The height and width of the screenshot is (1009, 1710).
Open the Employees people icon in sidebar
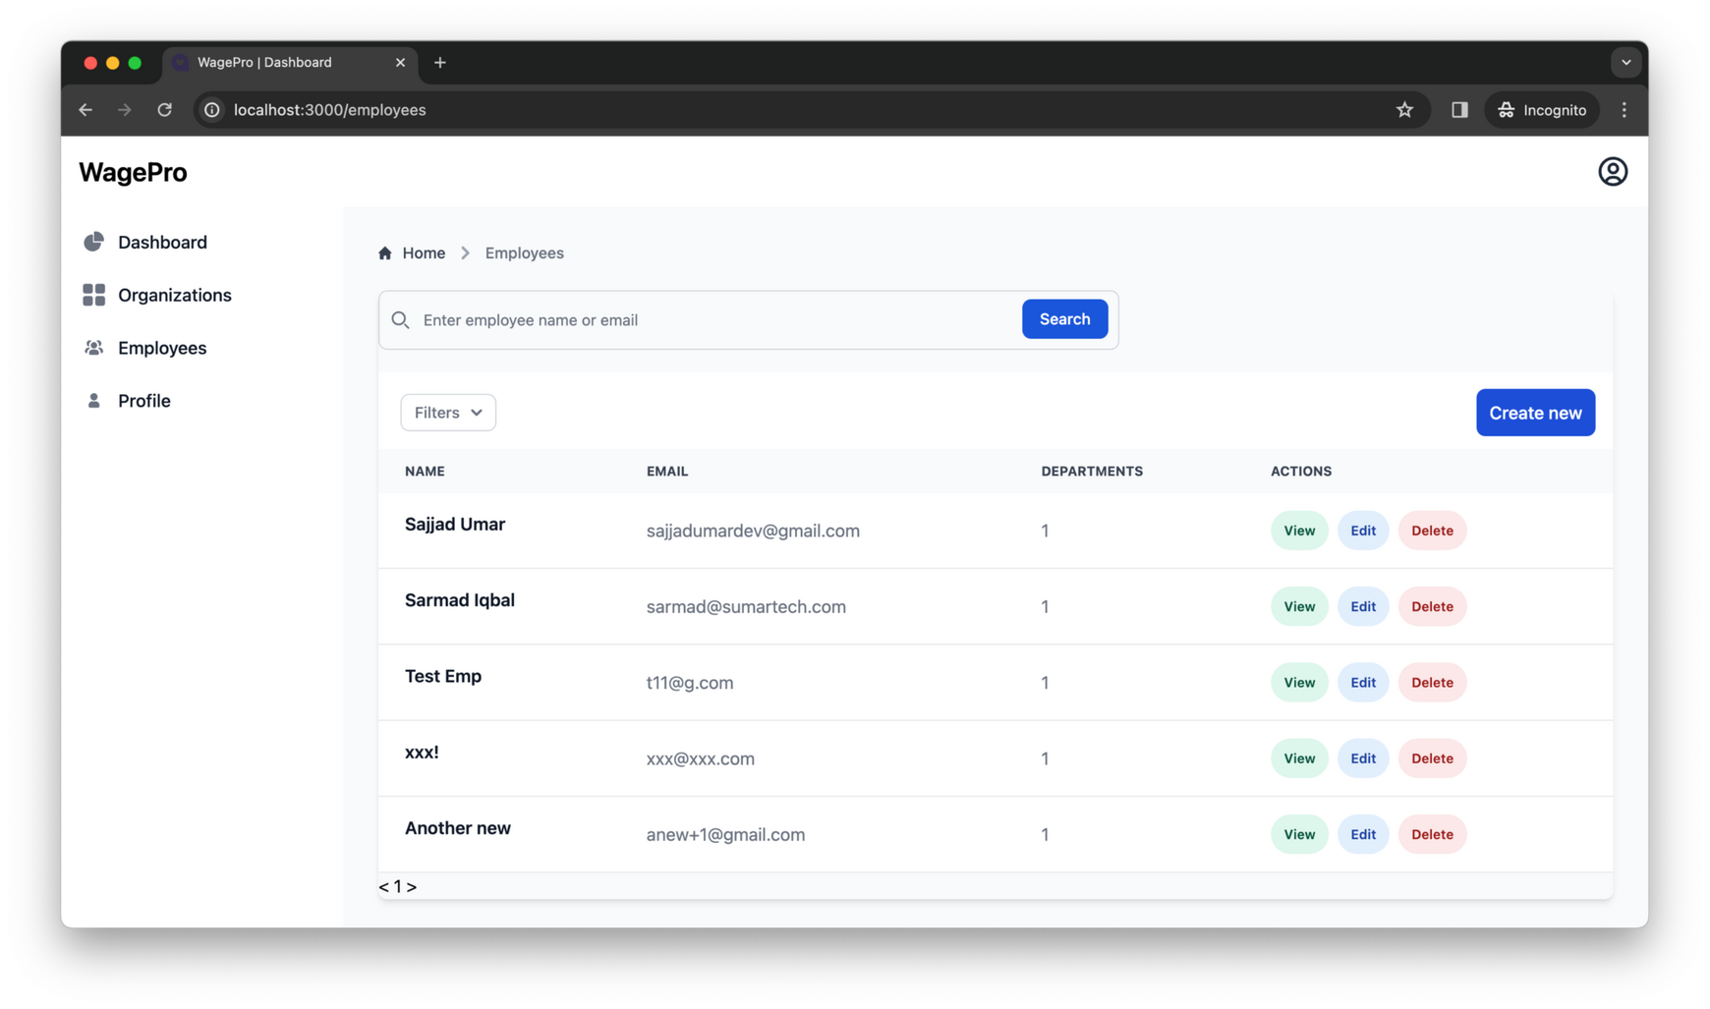click(x=93, y=348)
